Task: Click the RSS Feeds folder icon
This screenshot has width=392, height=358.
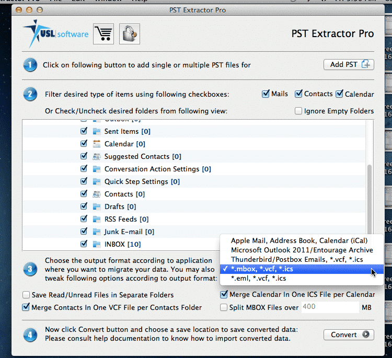Action: click(97, 220)
